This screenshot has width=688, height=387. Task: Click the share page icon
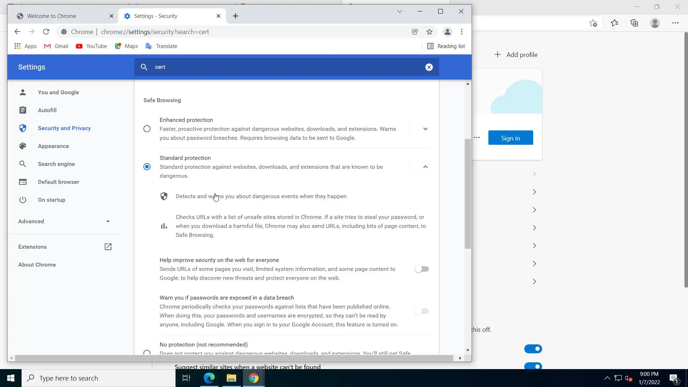415,32
